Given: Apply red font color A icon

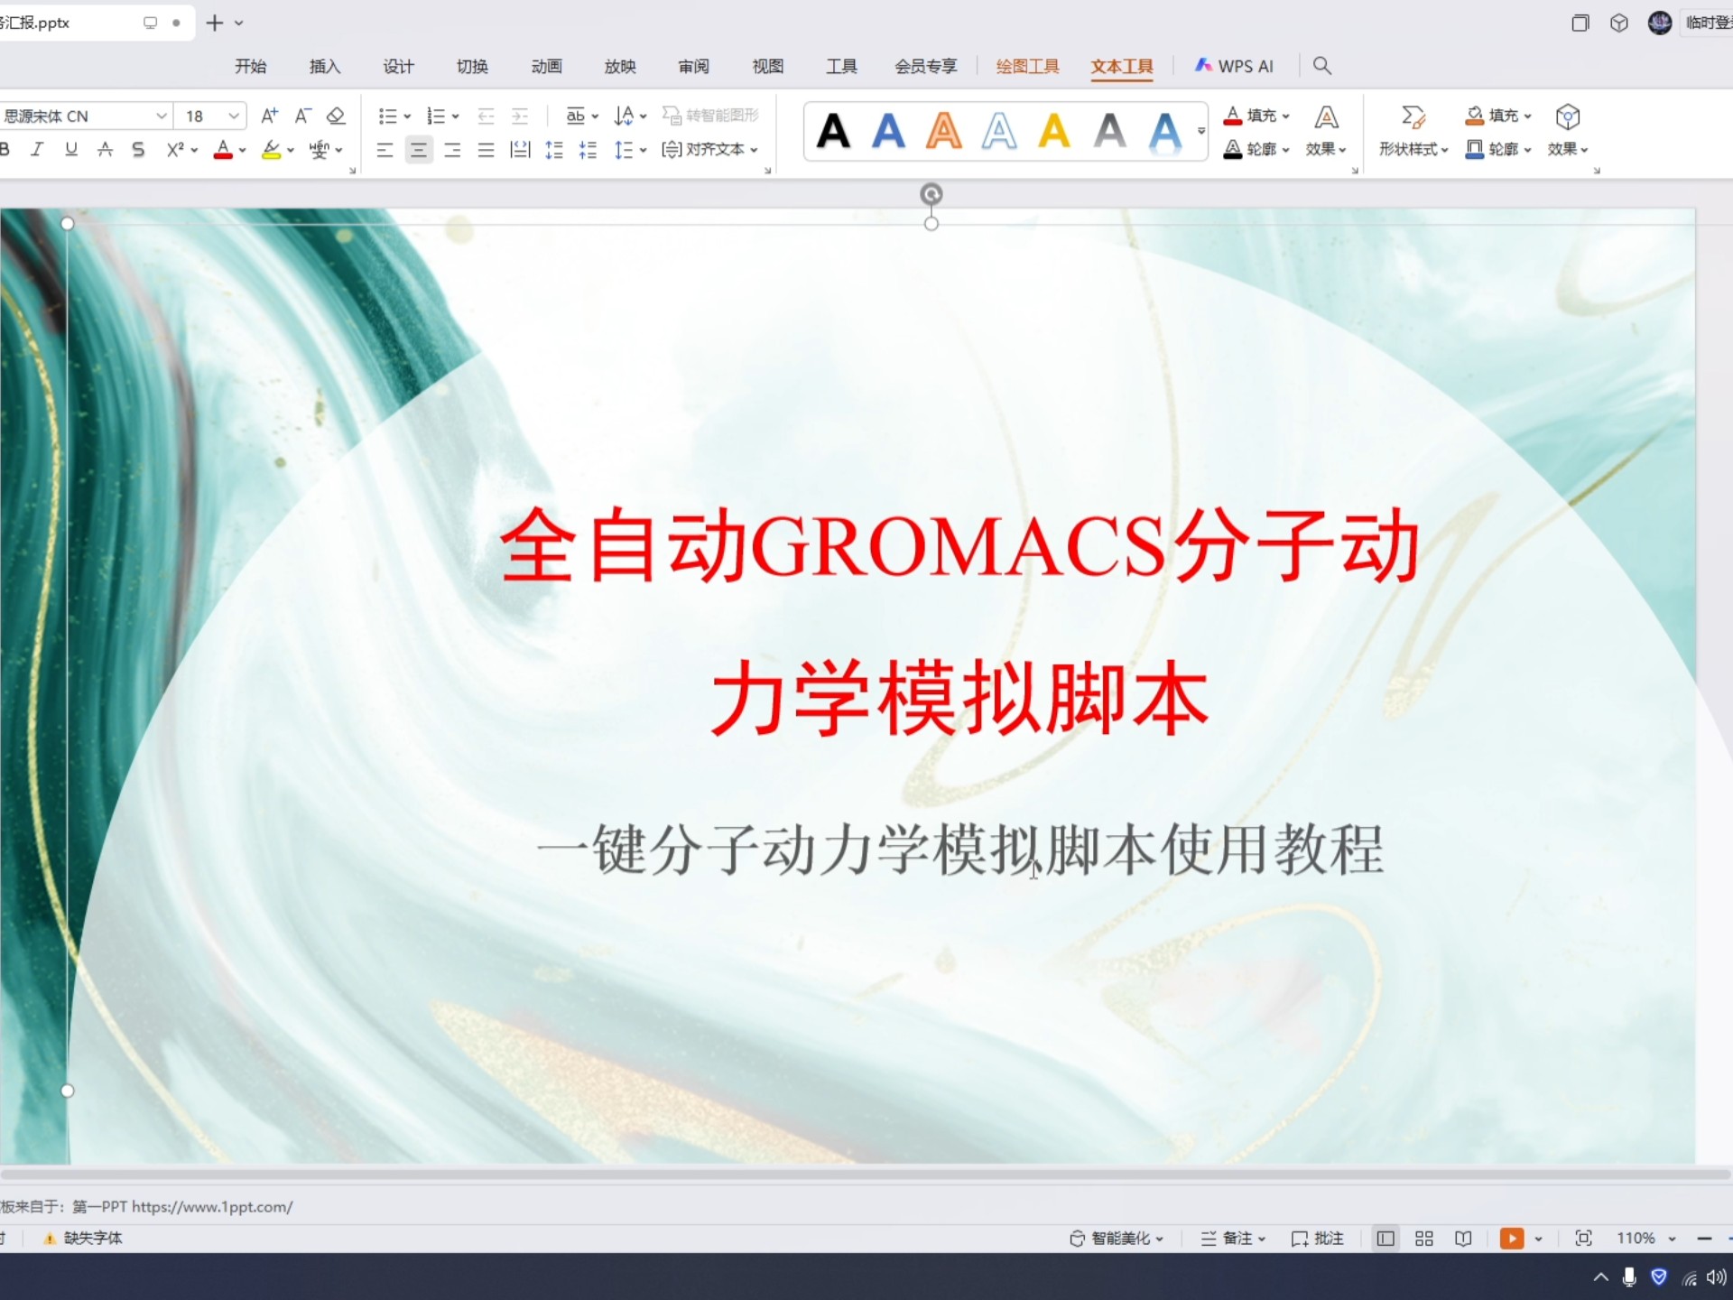Looking at the screenshot, I should click(223, 150).
